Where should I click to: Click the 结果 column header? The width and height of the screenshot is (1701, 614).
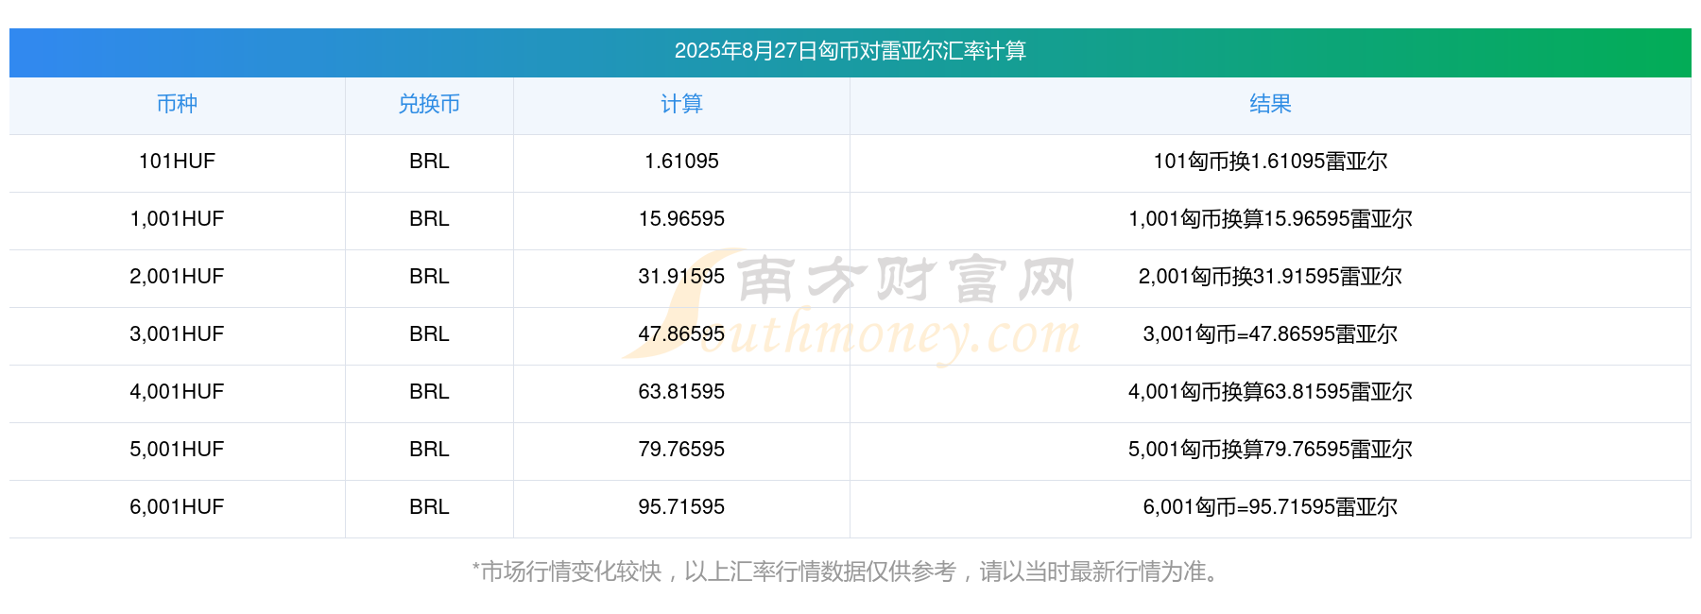click(1270, 104)
